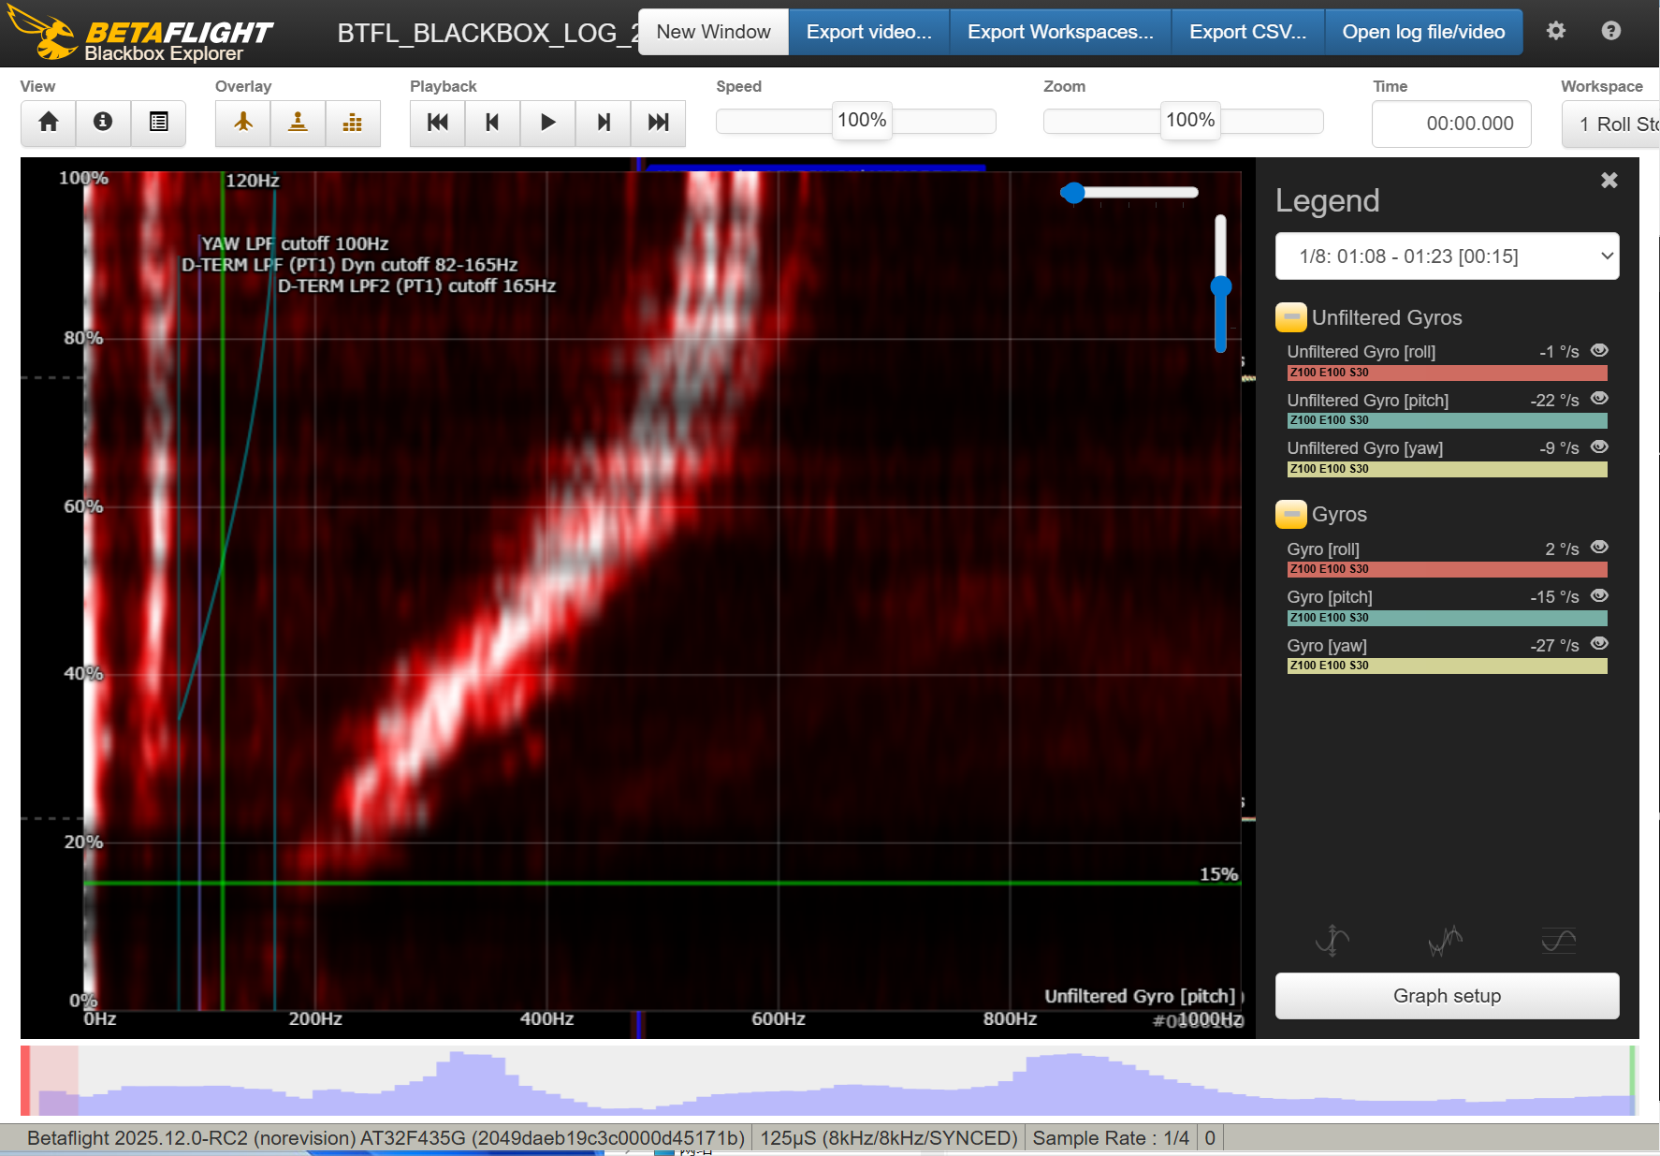Toggle visibility of Unfiltered Gyro [yaw]

[x=1599, y=446]
